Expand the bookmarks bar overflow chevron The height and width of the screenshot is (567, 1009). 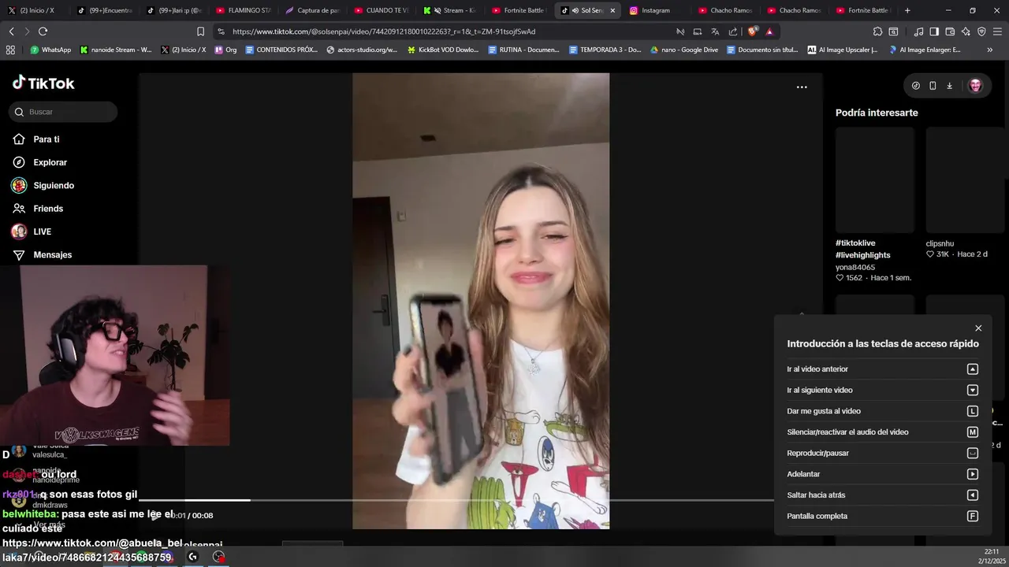(x=990, y=50)
